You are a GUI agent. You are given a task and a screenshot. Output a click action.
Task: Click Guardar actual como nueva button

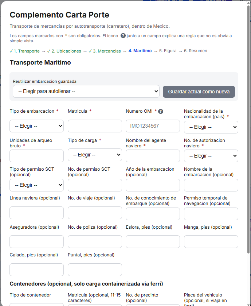[x=199, y=92]
